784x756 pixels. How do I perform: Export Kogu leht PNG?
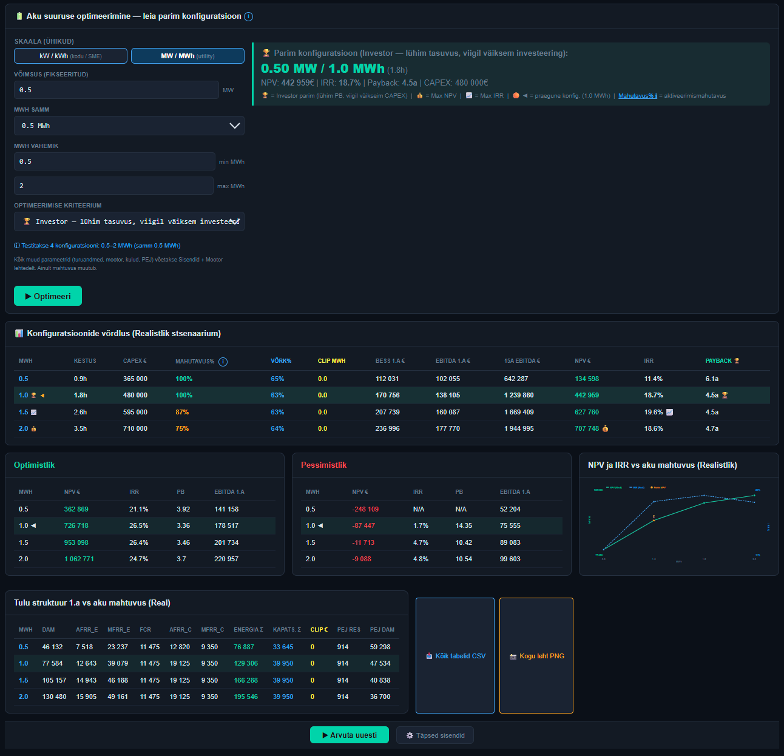(536, 656)
